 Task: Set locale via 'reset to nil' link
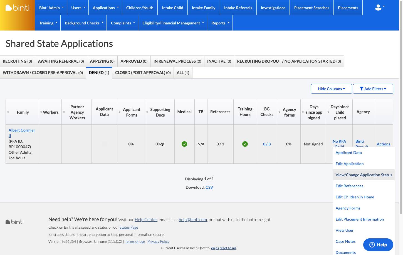[228, 248]
